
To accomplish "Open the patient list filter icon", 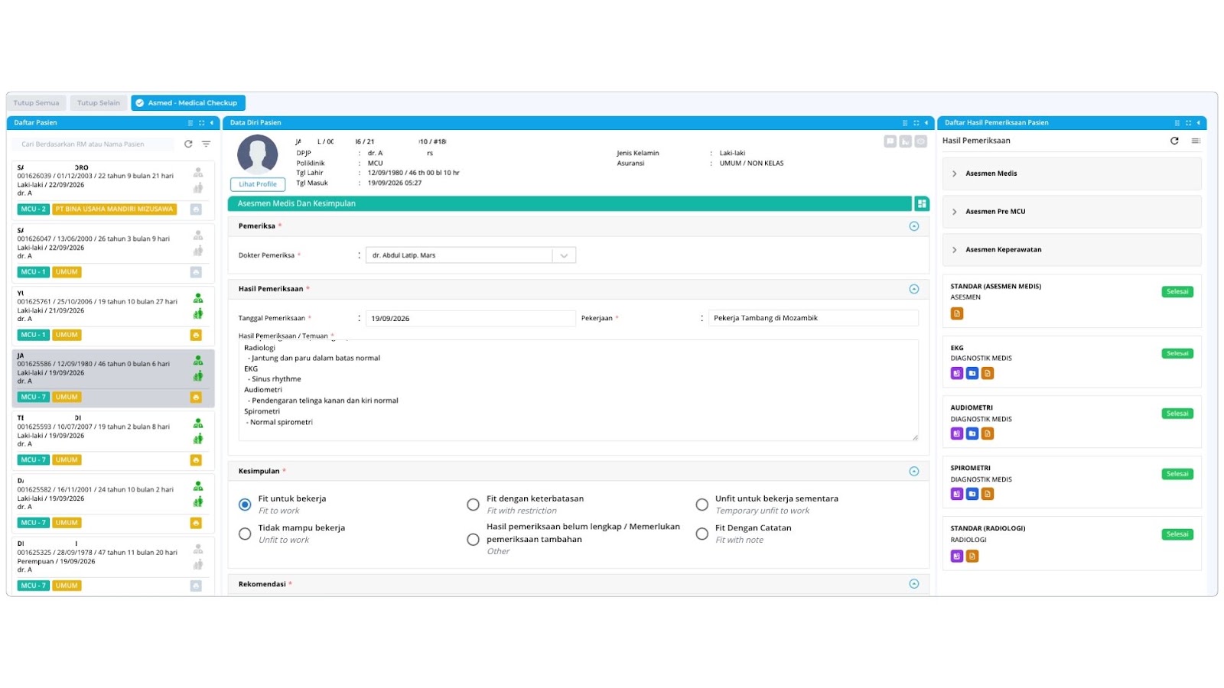I will [x=206, y=144].
